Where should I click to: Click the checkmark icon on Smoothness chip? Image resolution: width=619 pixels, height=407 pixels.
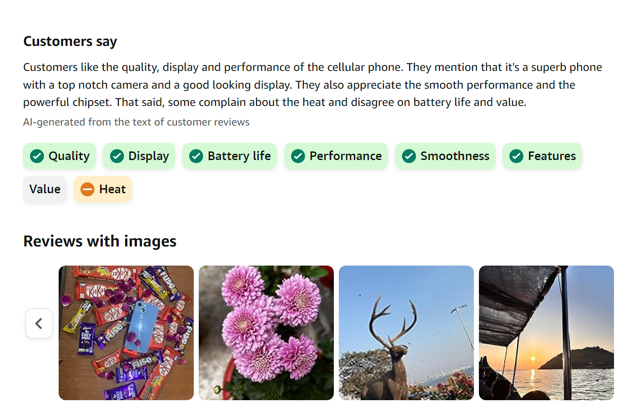coord(409,156)
